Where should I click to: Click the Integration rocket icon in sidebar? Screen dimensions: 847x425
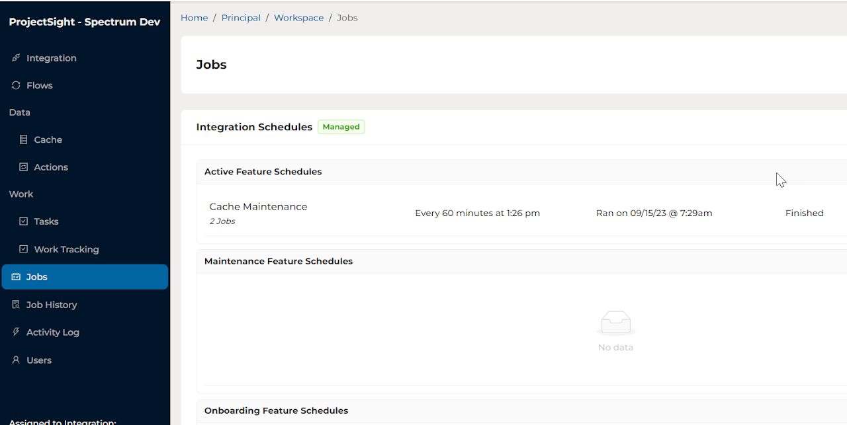click(x=16, y=58)
